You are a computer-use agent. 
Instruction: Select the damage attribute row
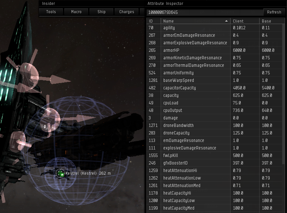pos(214,118)
